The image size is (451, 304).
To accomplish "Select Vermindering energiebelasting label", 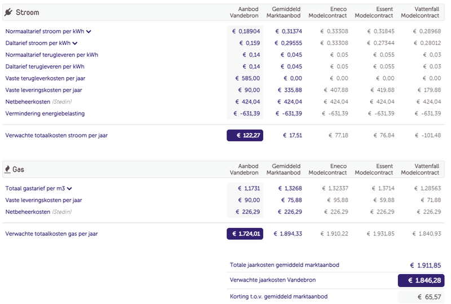I will [45, 114].
